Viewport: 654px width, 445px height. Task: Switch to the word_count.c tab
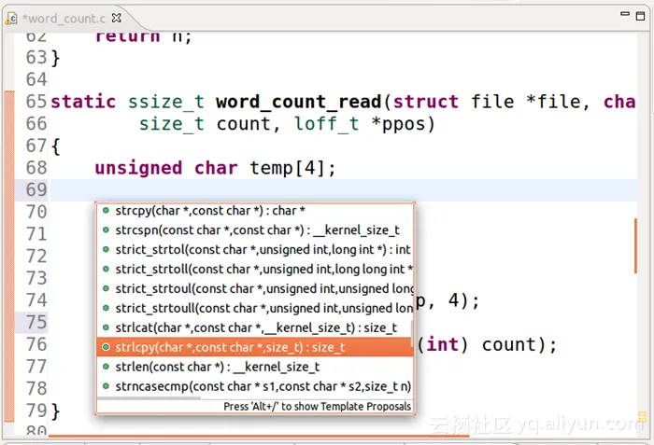pos(64,18)
